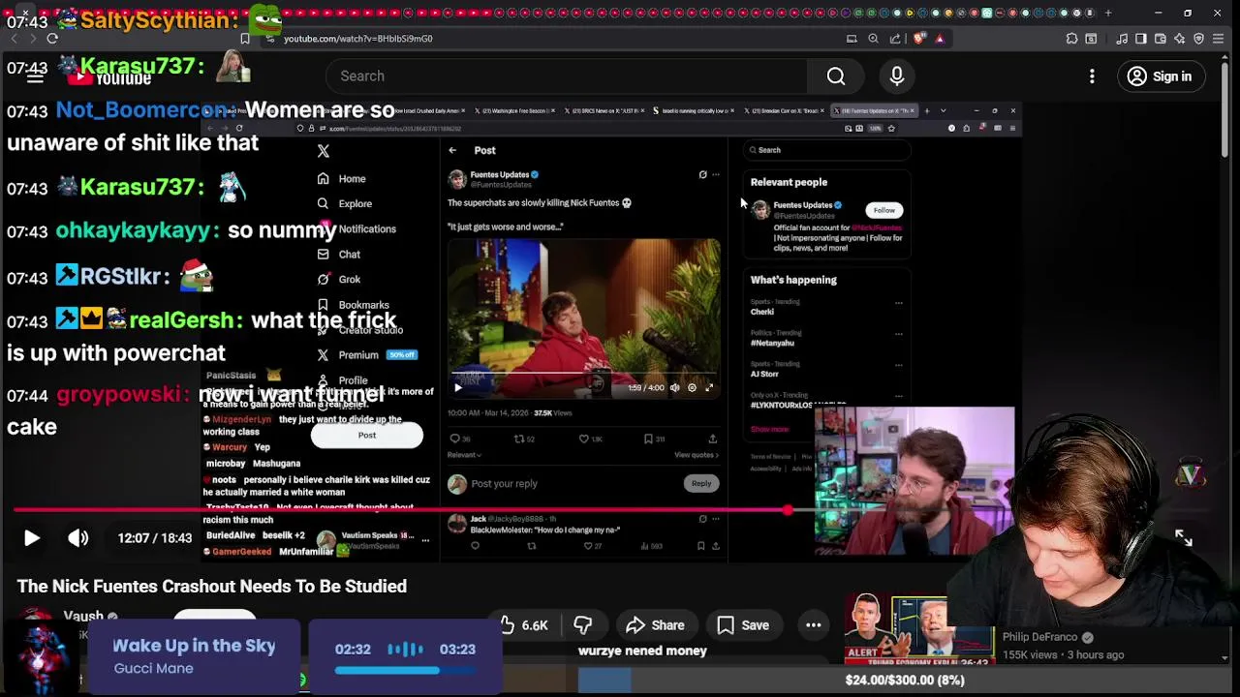Play the embedded tweet video
The height and width of the screenshot is (697, 1240).
click(458, 388)
